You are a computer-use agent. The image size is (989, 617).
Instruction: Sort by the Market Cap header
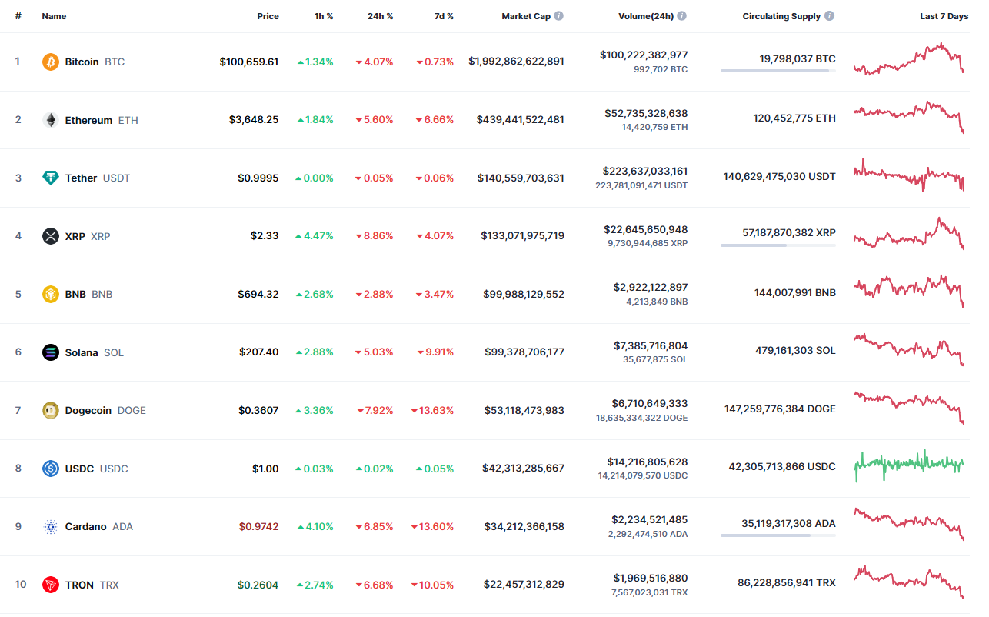pyautogui.click(x=526, y=16)
